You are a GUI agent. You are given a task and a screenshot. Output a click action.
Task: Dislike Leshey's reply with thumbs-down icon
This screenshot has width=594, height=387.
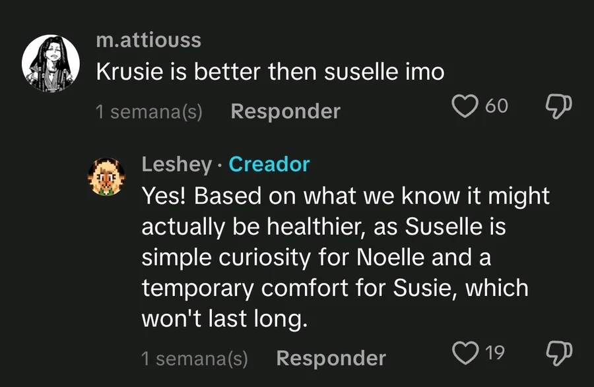(x=558, y=353)
